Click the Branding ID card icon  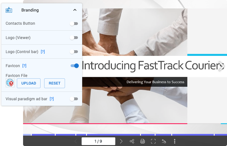9,10
